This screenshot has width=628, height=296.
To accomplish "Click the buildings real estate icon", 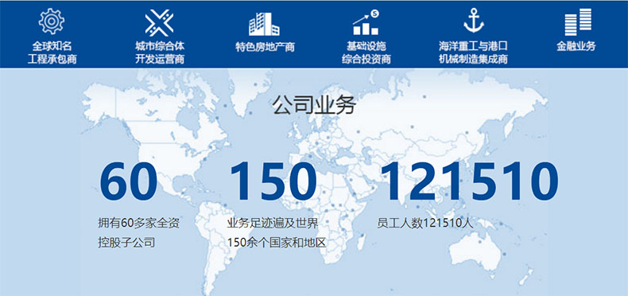I will (264, 24).
